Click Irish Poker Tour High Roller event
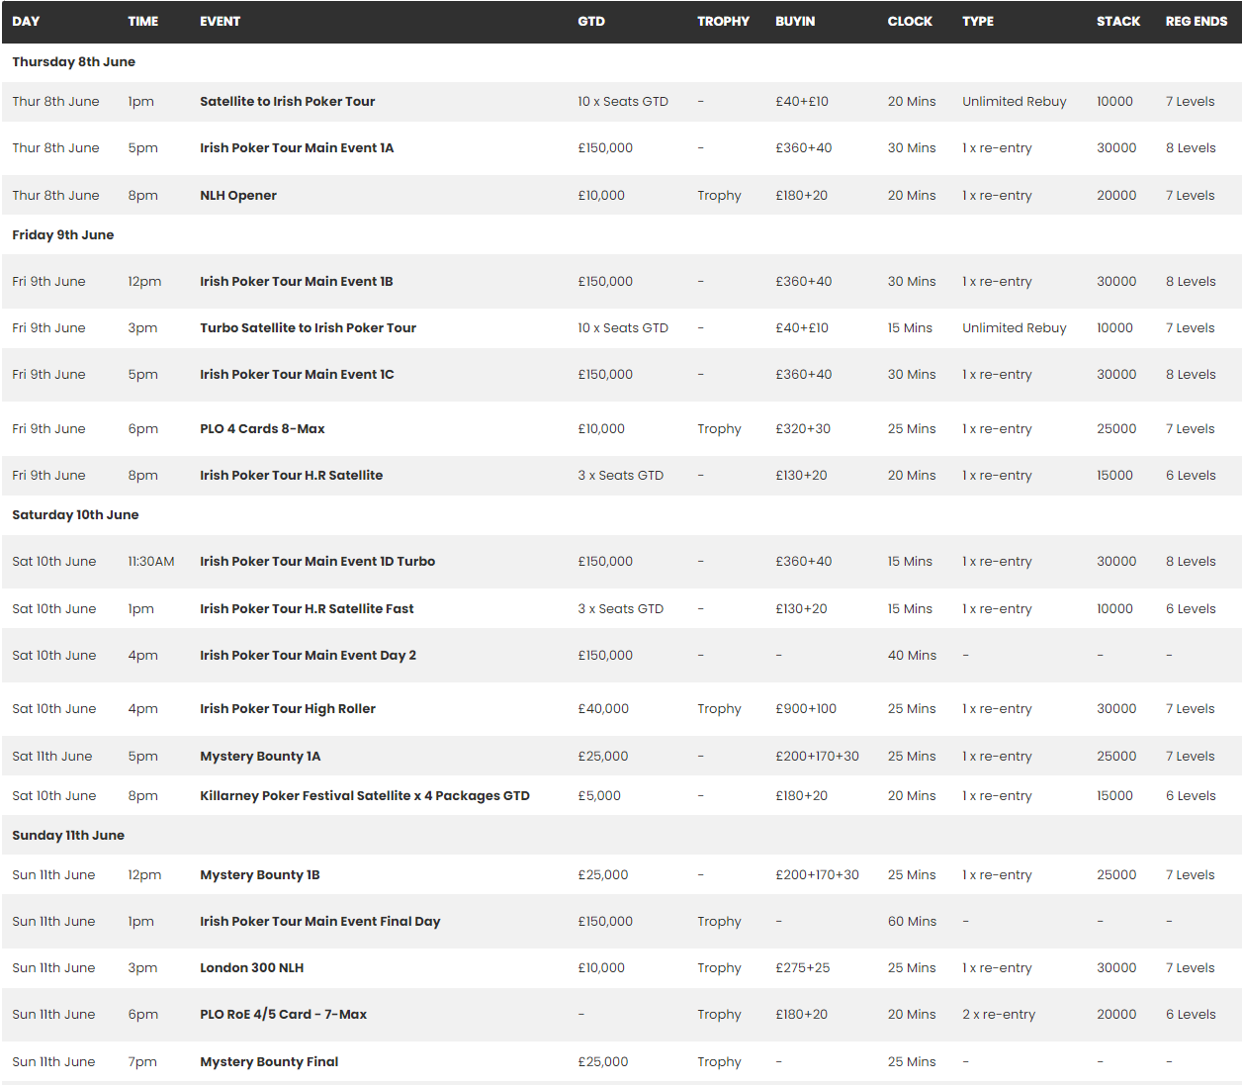1242x1086 pixels. (288, 708)
